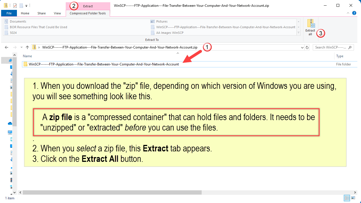Screen dimensions: 361x203
Task: Click the New folder icon in quick access toolbar
Action: click(x=21, y=5)
